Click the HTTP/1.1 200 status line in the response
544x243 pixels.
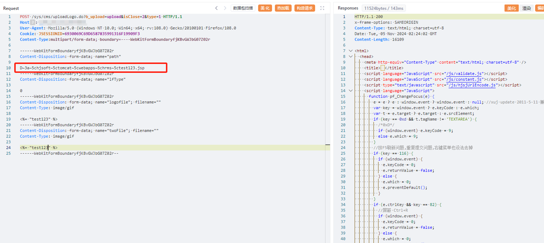[368, 17]
